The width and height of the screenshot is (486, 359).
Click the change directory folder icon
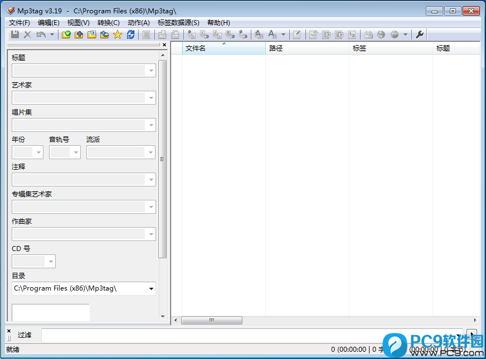pyautogui.click(x=66, y=35)
